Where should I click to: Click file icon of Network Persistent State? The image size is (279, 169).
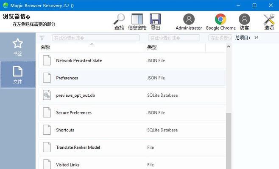point(47,60)
